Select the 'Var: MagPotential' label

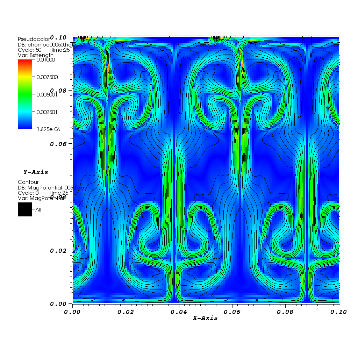(x=42, y=198)
